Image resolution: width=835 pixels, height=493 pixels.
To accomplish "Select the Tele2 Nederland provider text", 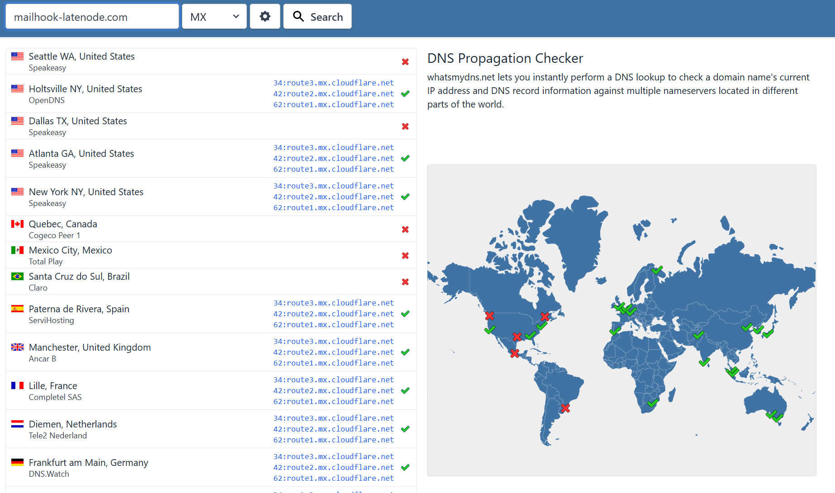I will pos(58,436).
